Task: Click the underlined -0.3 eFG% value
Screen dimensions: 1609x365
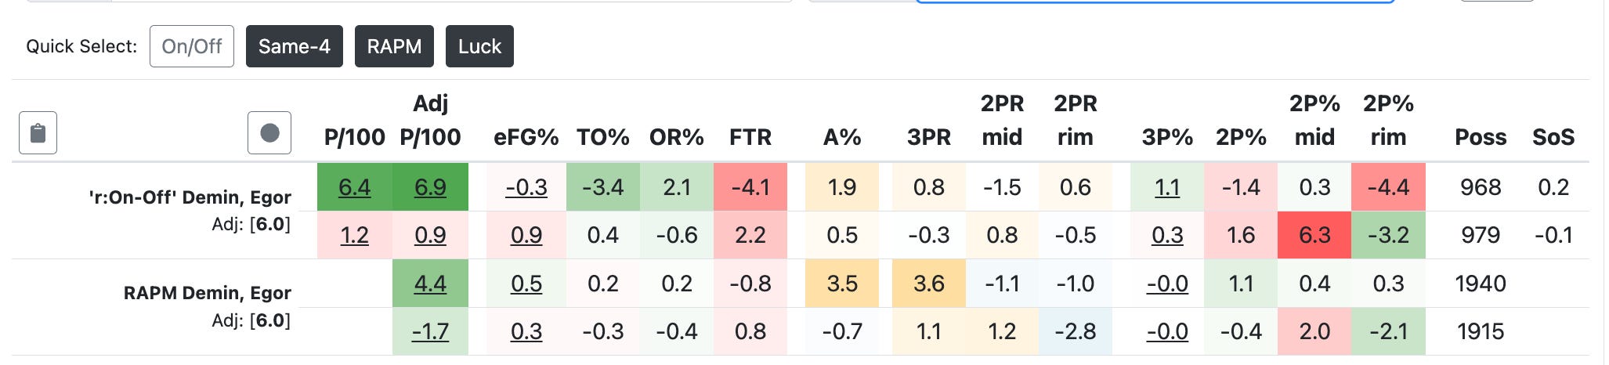Action: click(526, 187)
